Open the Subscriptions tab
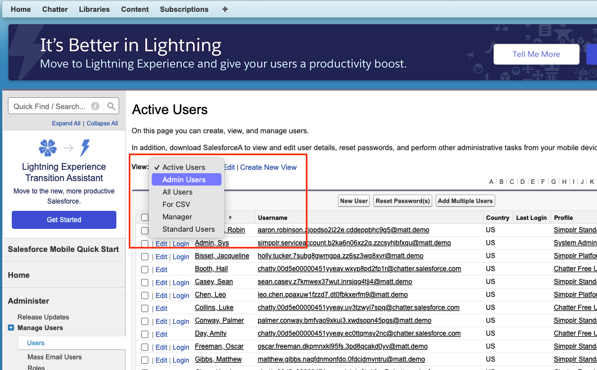 coord(184,9)
